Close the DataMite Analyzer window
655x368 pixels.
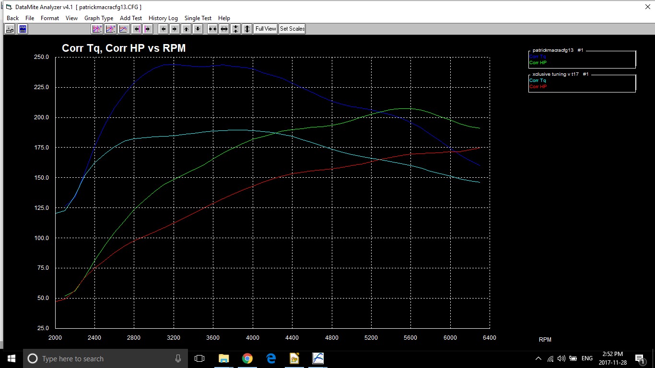click(x=647, y=7)
